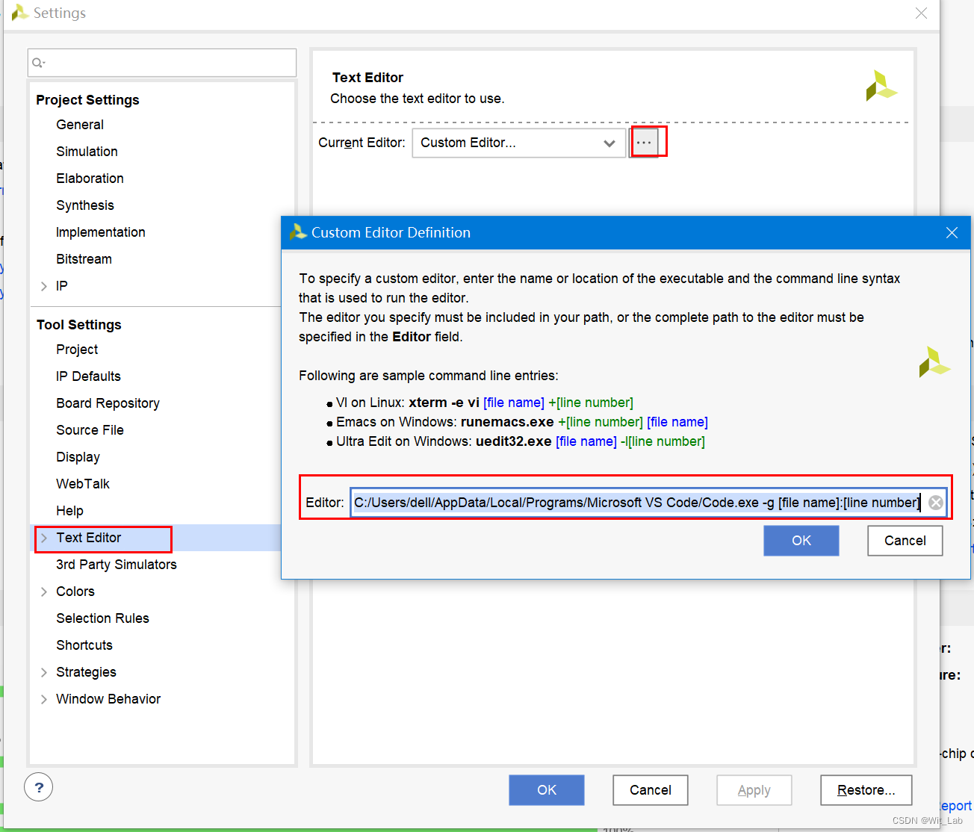Select Implementation settings
974x832 pixels.
[101, 232]
